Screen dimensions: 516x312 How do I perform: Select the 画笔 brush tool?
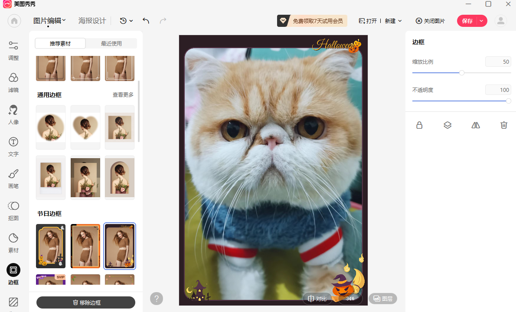click(x=13, y=179)
